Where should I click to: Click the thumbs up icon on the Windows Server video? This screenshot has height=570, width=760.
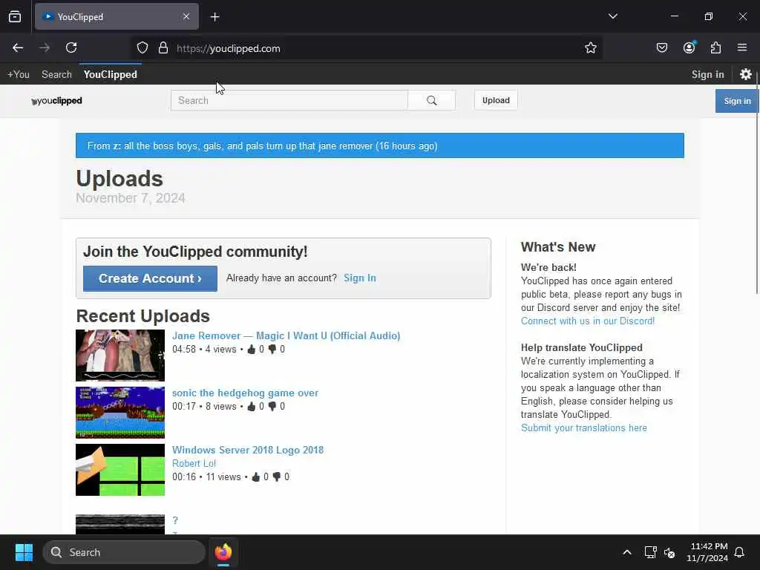pyautogui.click(x=255, y=477)
